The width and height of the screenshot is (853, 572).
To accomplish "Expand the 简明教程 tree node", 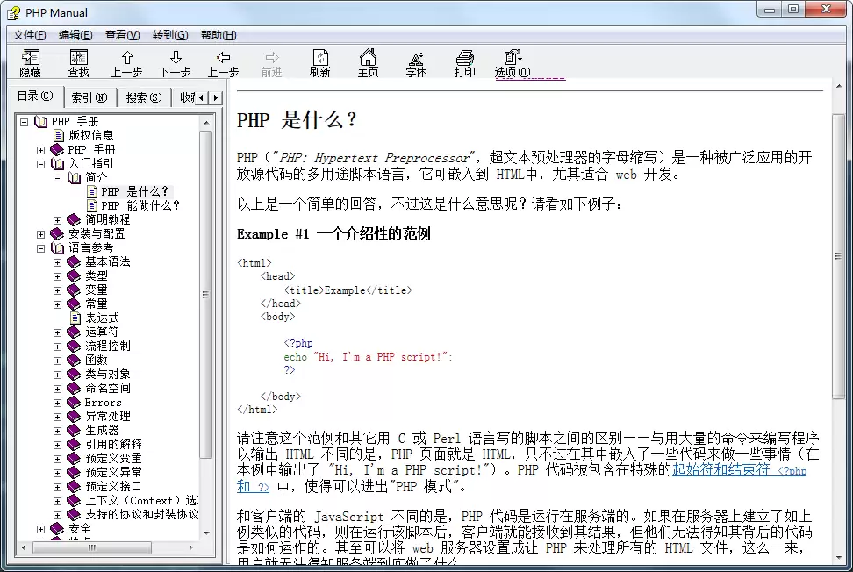I will click(57, 219).
